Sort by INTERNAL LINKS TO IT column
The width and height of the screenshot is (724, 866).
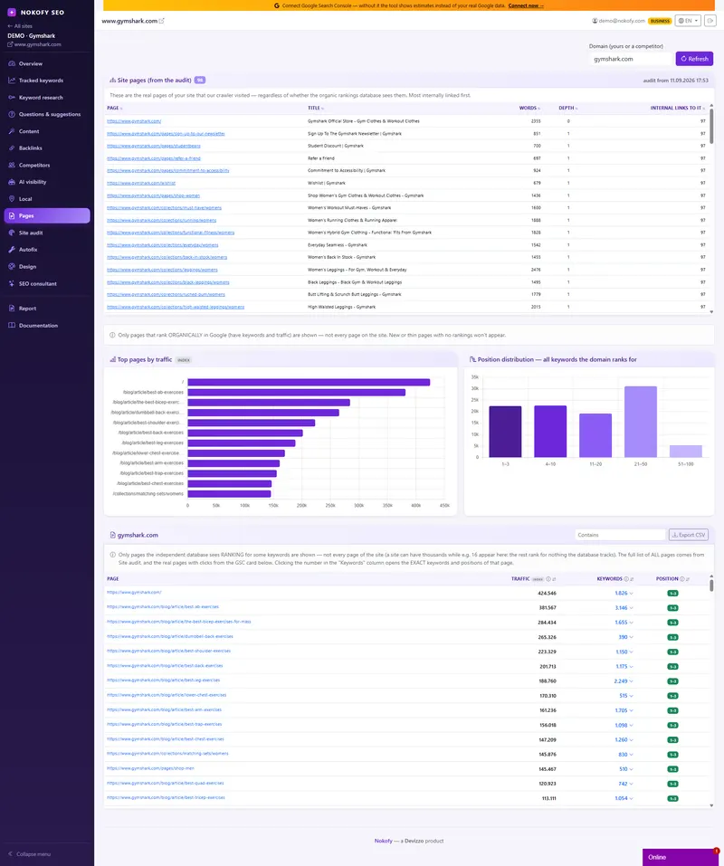coord(678,109)
